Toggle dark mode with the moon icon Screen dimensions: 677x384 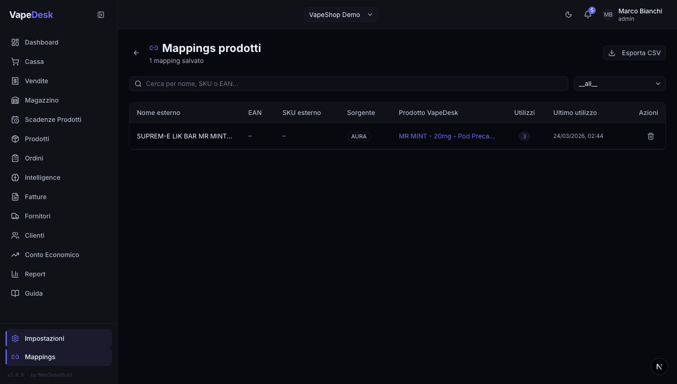pyautogui.click(x=568, y=14)
